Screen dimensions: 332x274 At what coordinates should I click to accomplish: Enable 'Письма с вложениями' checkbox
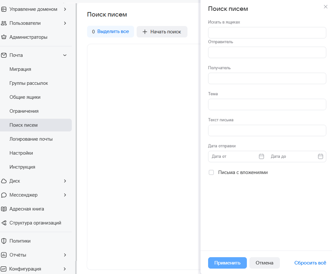click(x=211, y=172)
